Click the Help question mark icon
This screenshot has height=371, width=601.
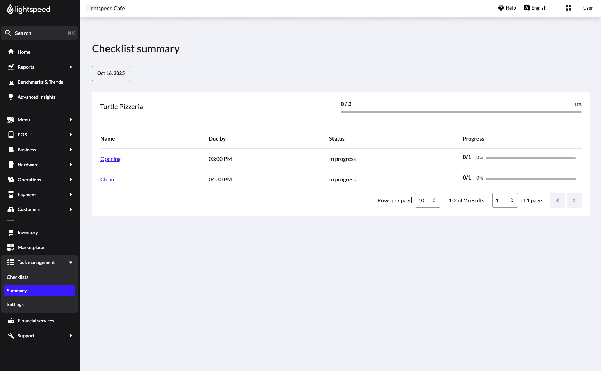(x=501, y=8)
